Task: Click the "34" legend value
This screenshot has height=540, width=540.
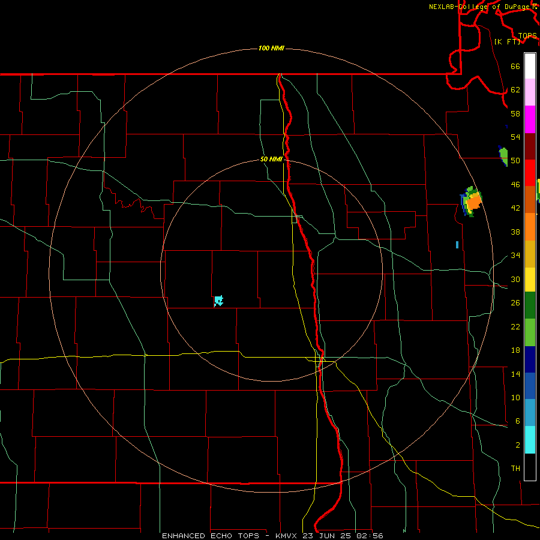Action: (515, 255)
